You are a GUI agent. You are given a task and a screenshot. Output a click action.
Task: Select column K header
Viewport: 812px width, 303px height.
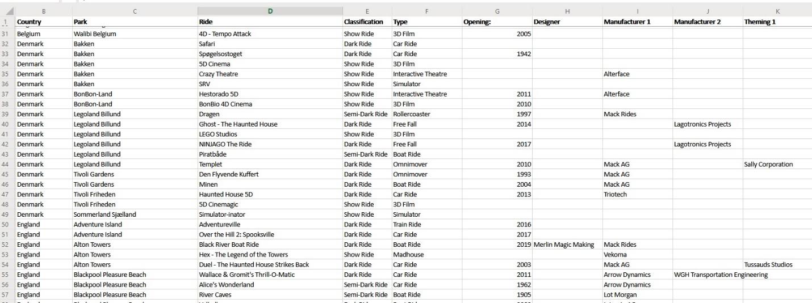777,11
